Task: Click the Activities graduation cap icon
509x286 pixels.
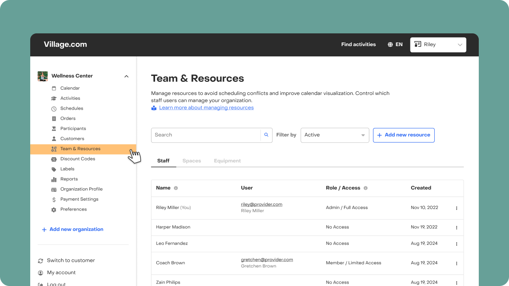Action: point(54,99)
